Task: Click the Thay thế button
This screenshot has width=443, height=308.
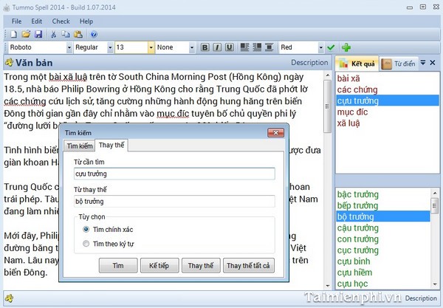Action: 201,265
